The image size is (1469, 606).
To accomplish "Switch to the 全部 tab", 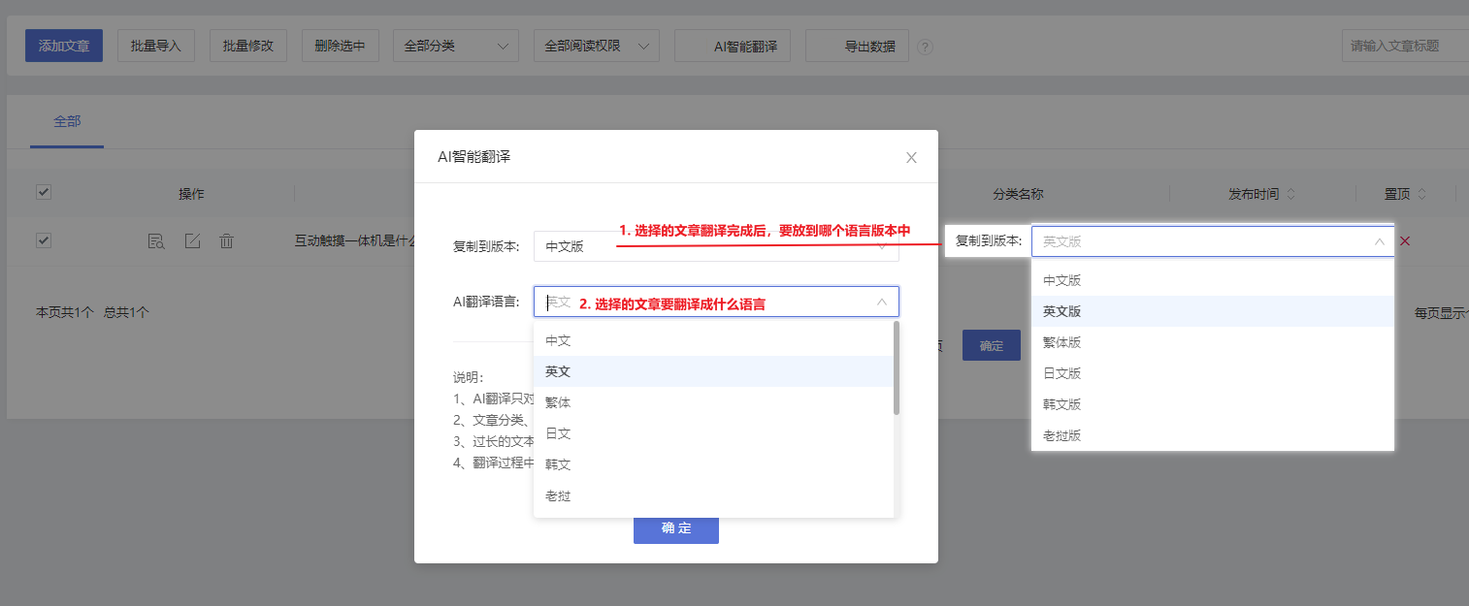I will click(x=67, y=122).
